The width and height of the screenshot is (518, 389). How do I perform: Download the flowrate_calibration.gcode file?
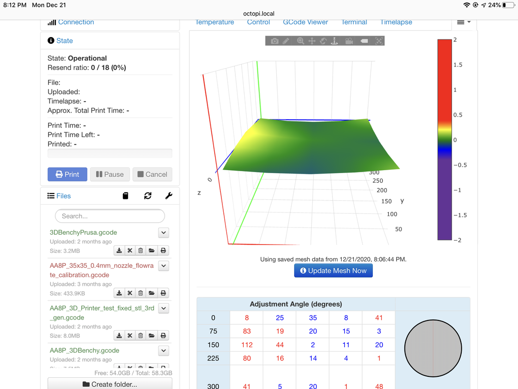[x=119, y=293]
